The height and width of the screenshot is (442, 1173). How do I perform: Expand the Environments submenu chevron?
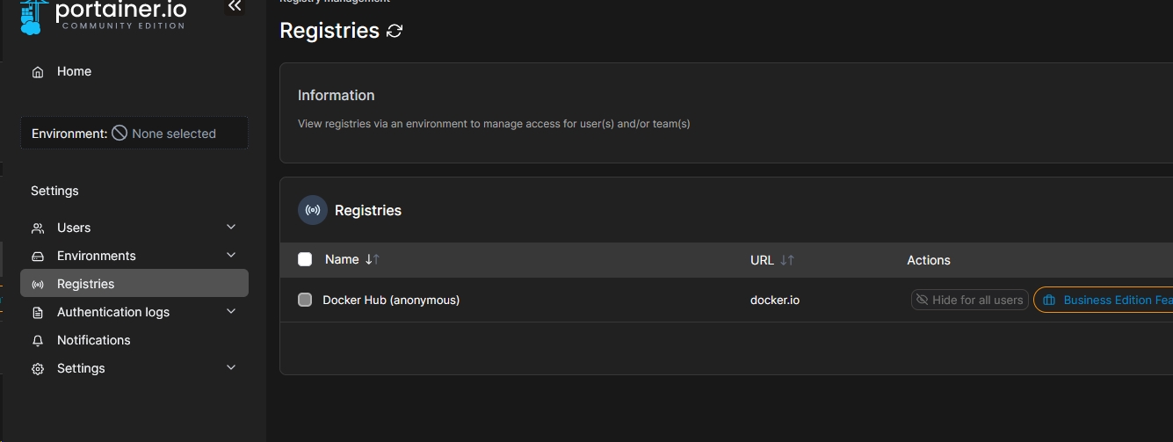tap(231, 256)
